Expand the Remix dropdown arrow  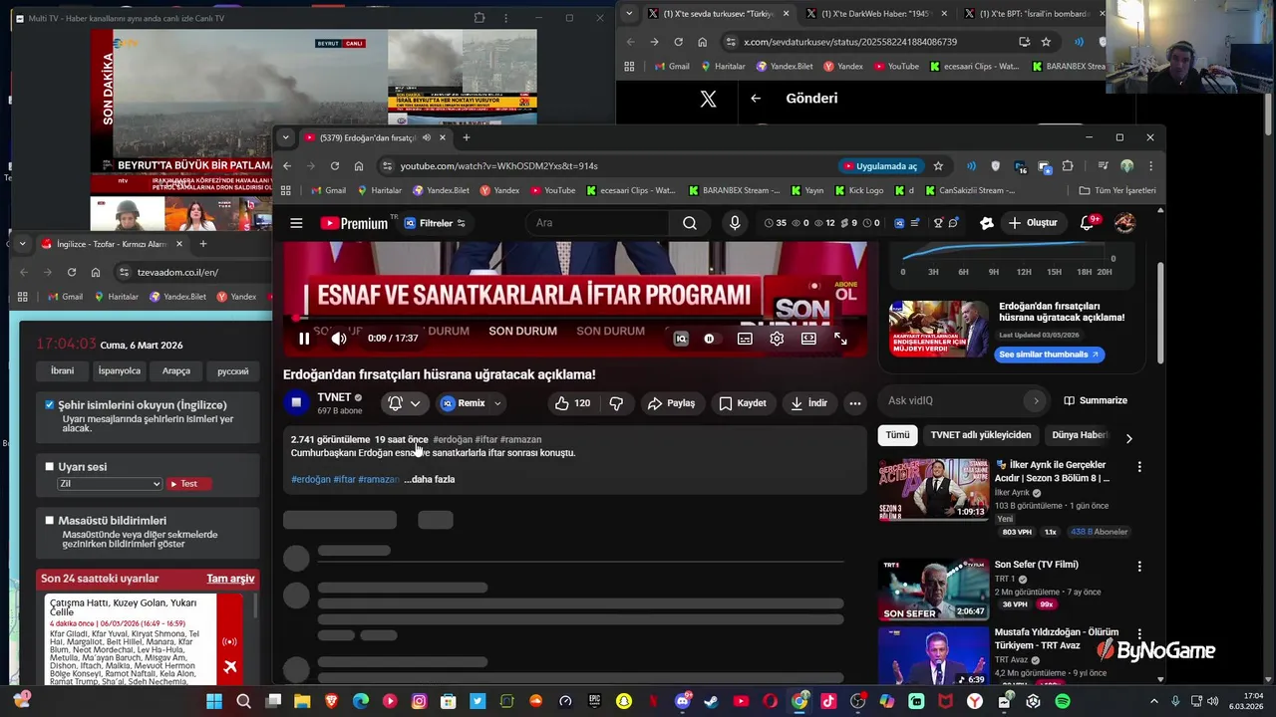pyautogui.click(x=497, y=403)
